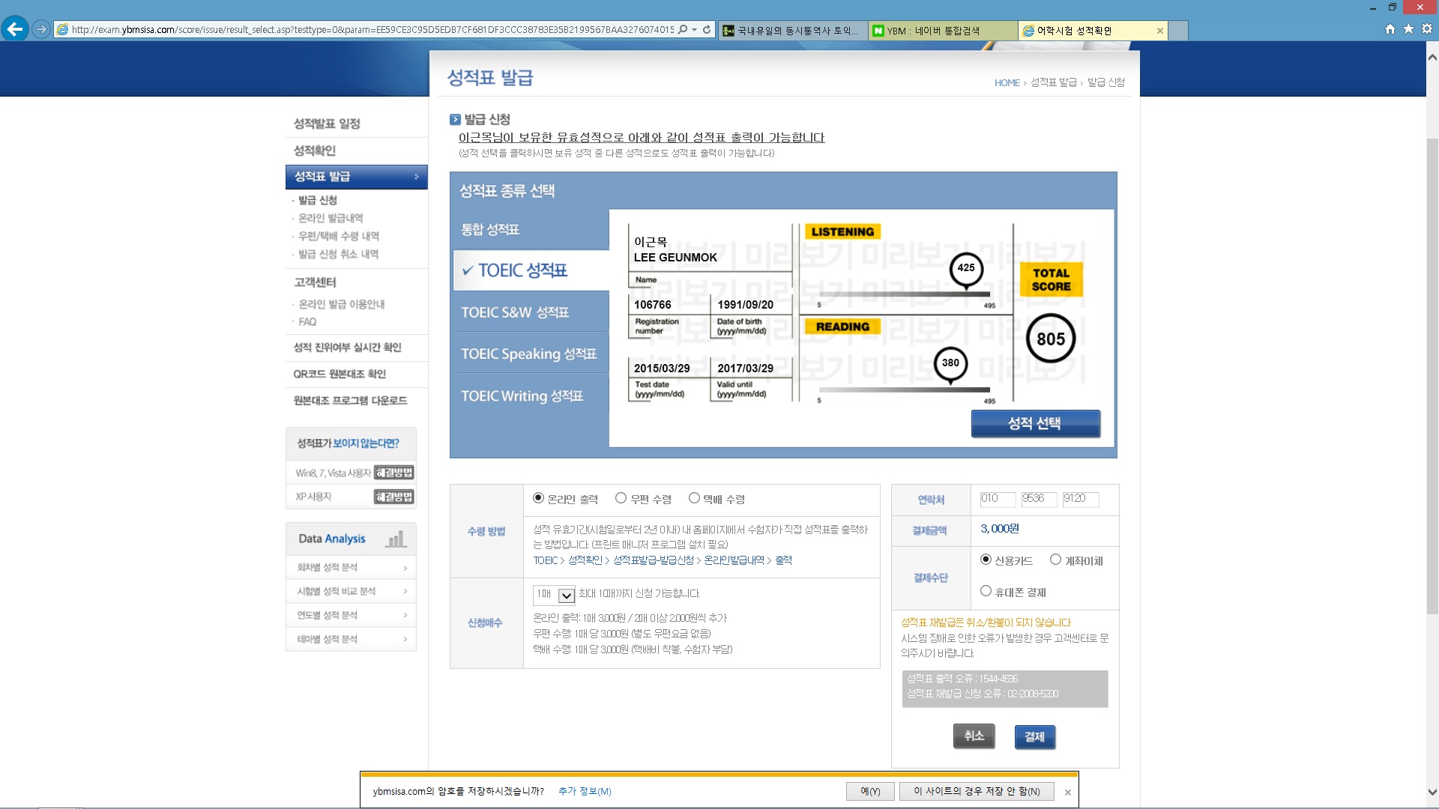Close the 어학시험 성적확인 tab
The height and width of the screenshot is (809, 1439).
point(1160,31)
